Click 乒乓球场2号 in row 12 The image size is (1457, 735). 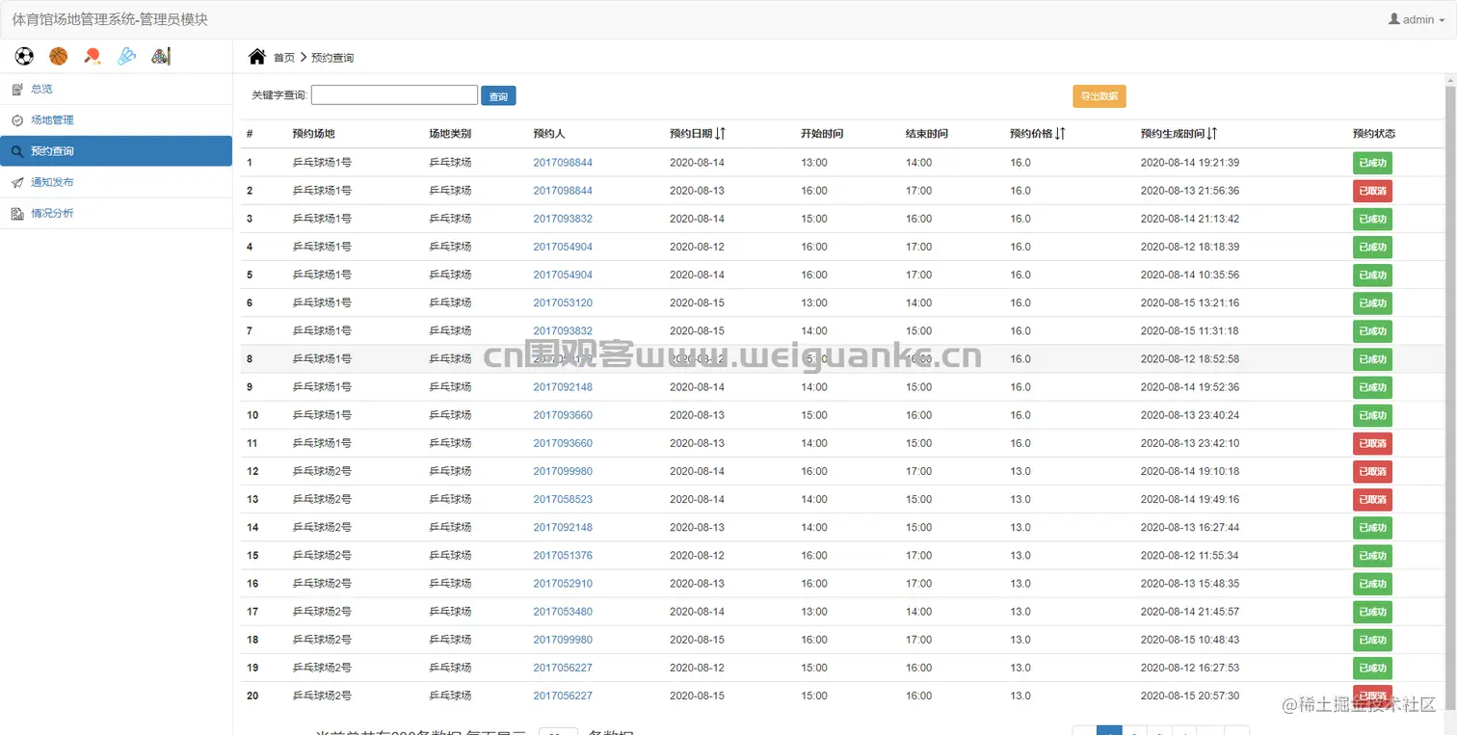(322, 471)
